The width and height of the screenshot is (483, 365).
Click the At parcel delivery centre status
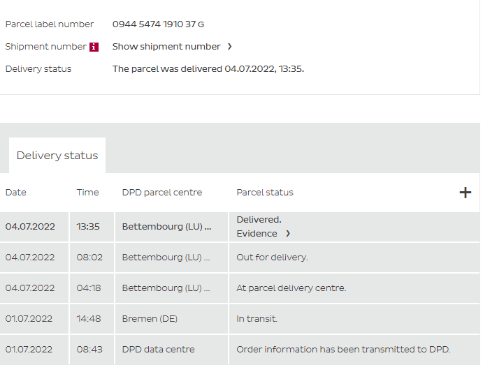[x=291, y=288]
